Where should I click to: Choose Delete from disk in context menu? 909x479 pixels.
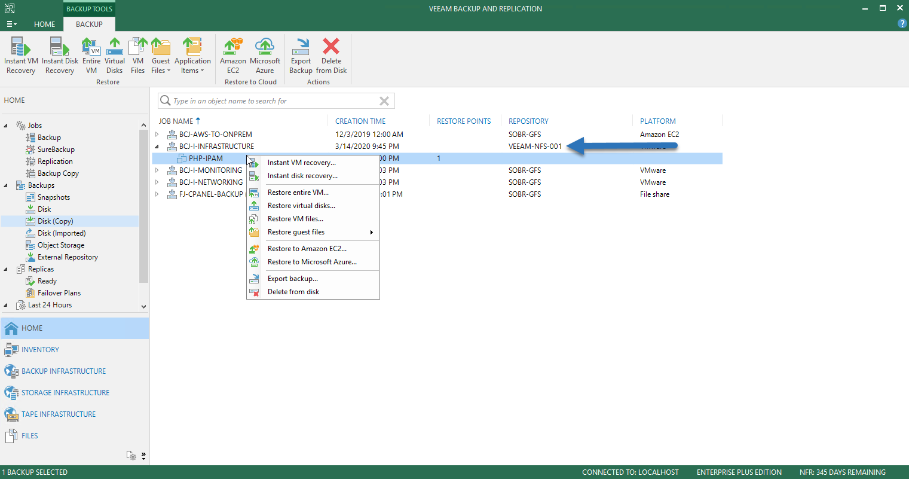313,292
